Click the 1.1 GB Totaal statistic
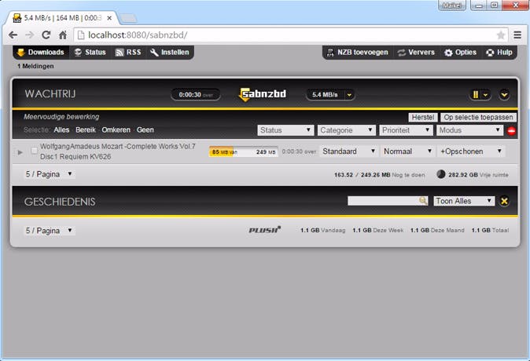Viewport: 530px width, 361px height. (x=490, y=230)
